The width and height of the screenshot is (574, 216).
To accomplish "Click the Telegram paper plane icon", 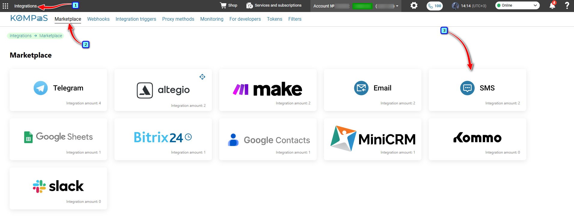I will [41, 88].
